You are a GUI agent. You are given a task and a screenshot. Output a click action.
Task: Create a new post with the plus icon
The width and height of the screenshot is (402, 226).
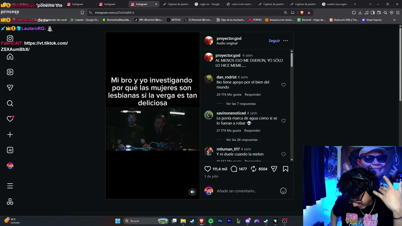[x=10, y=134]
